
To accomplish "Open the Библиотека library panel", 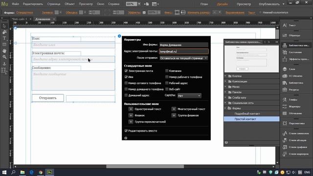I will [285, 83].
